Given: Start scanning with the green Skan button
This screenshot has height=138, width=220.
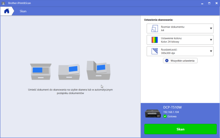Looking at the screenshot, I should (181, 129).
